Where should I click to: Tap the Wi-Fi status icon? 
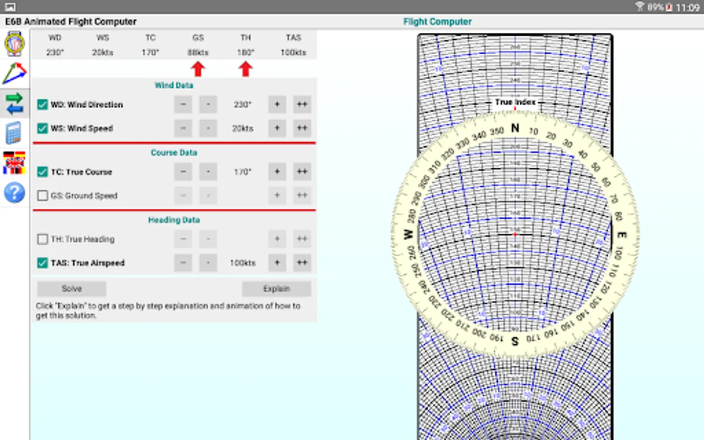[640, 7]
